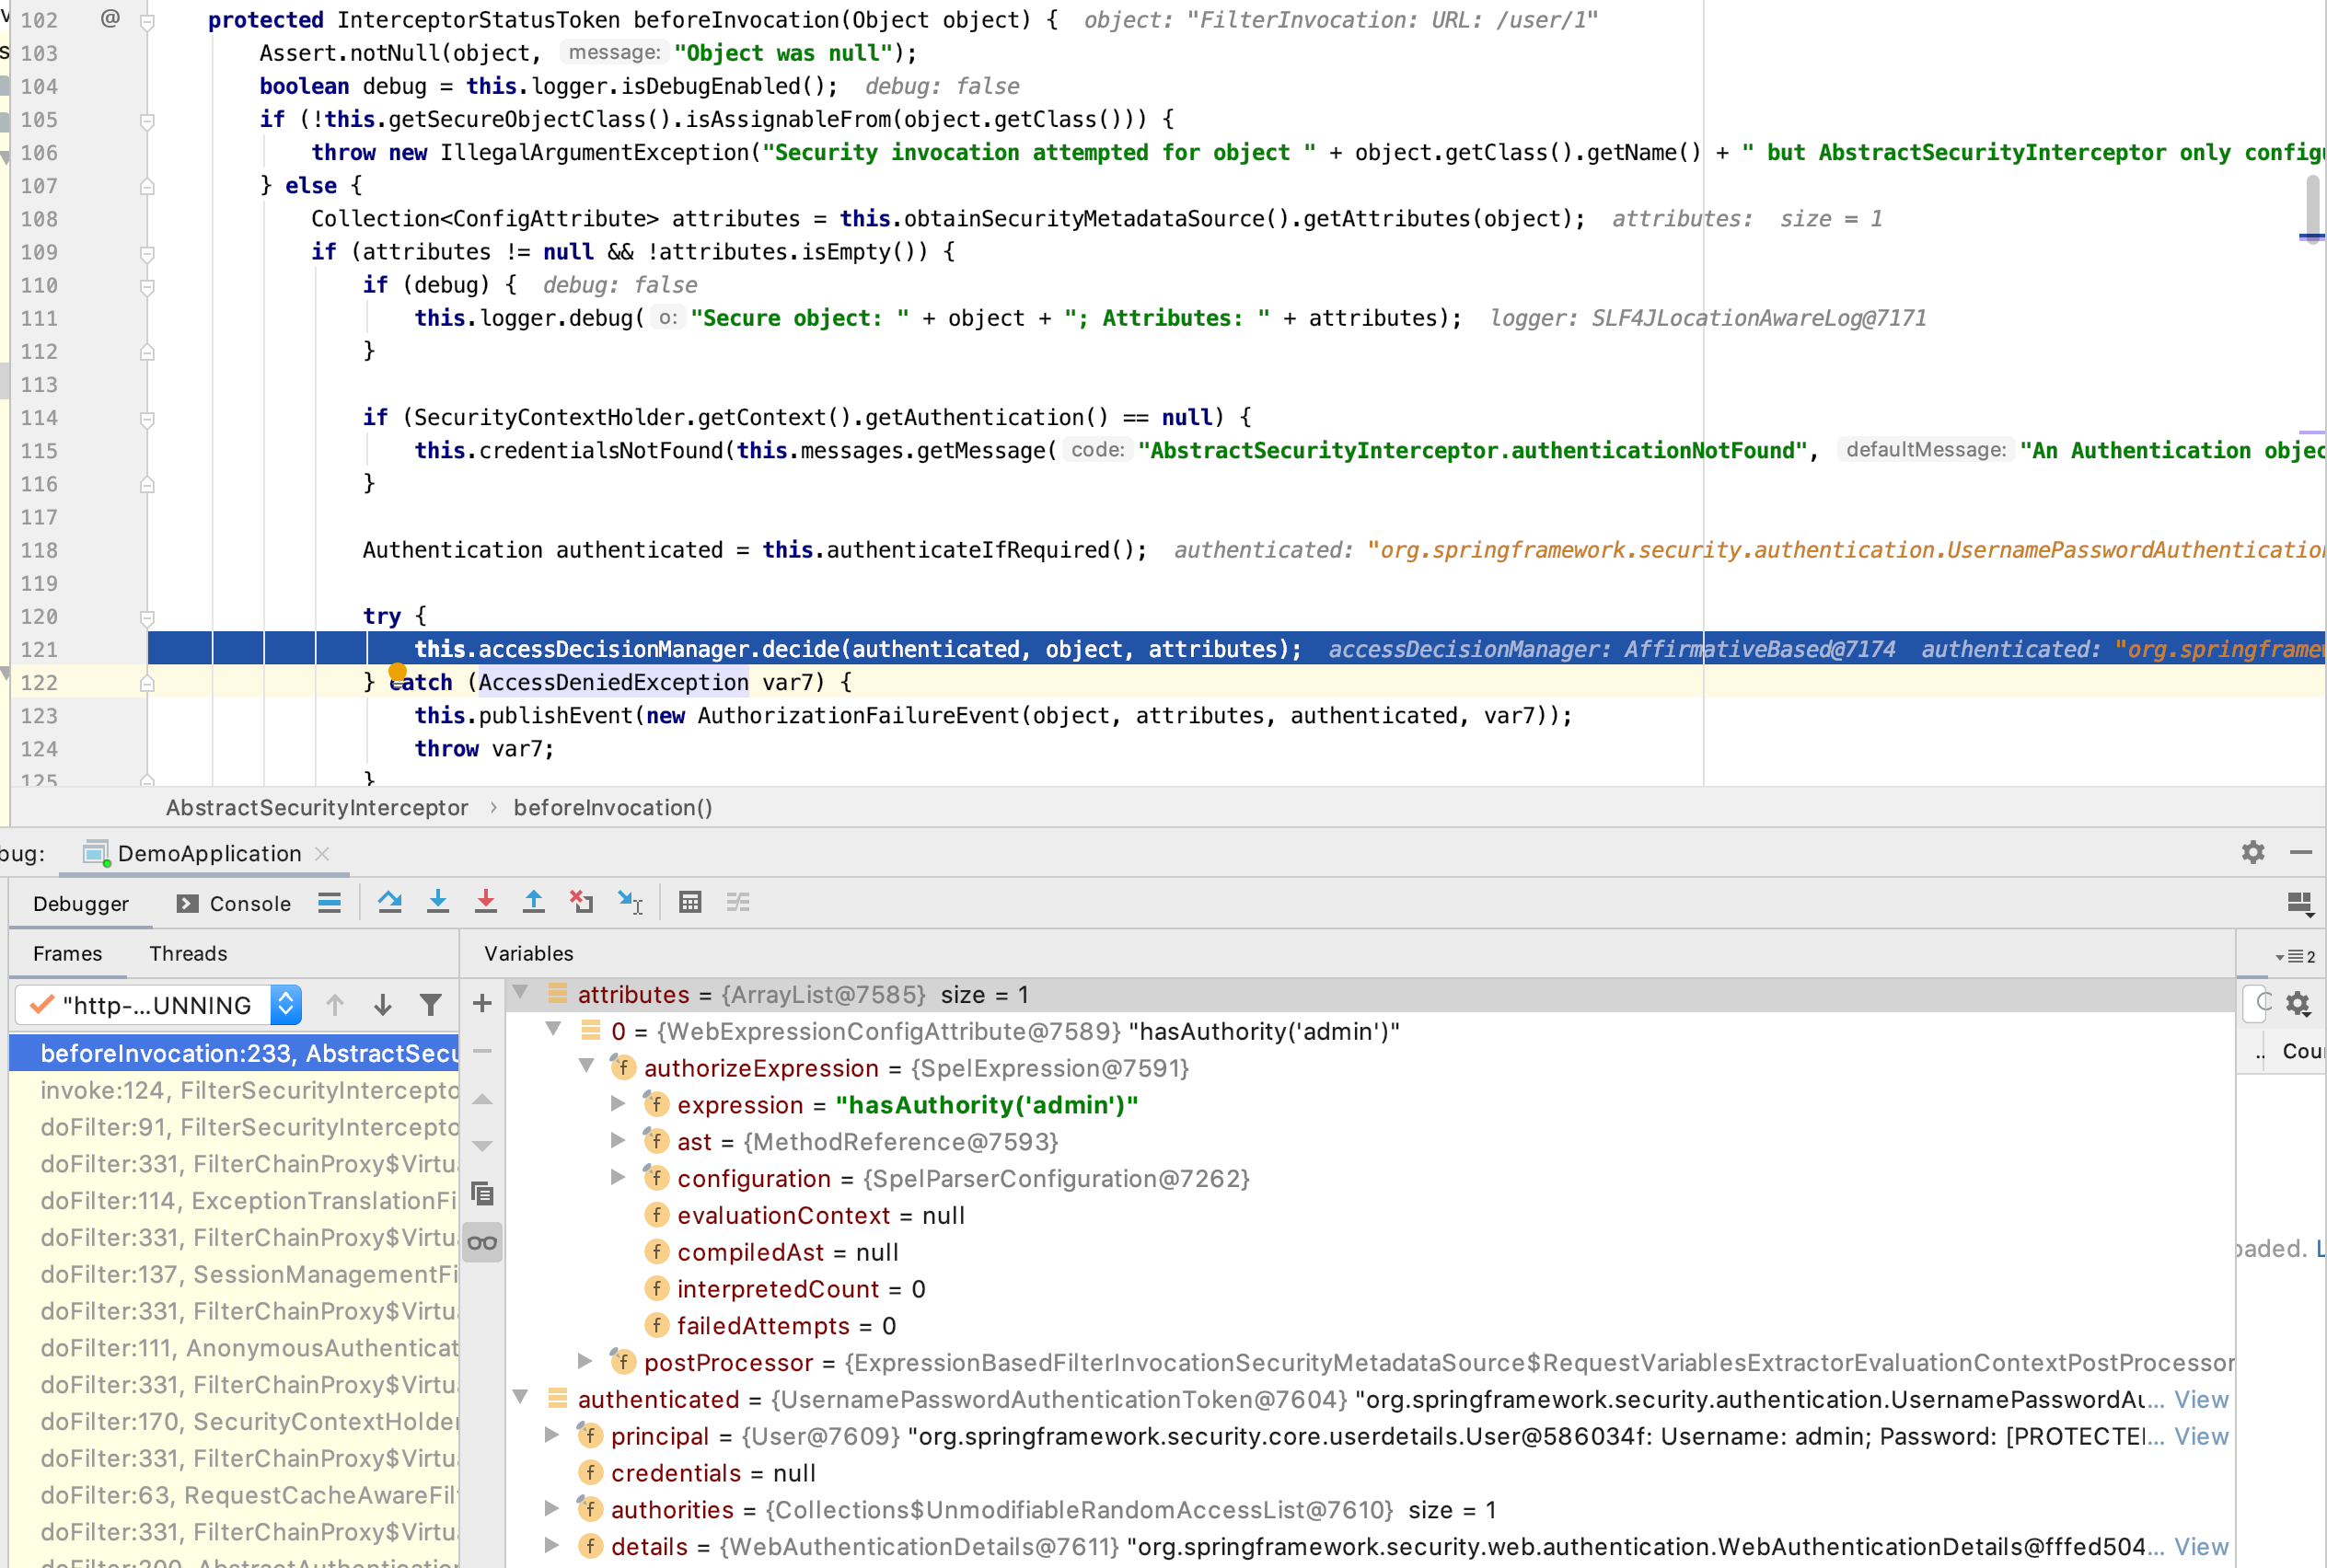This screenshot has width=2327, height=1568.
Task: Move watch down with triangle icon
Action: pos(482,1146)
